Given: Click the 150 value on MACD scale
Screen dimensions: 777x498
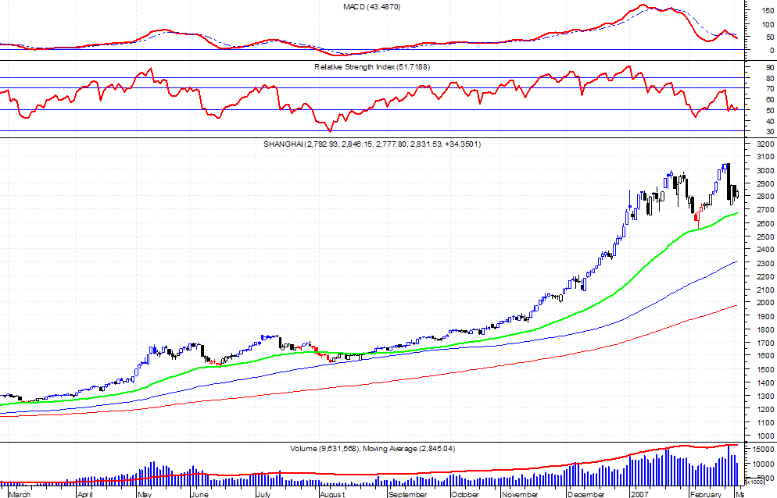Looking at the screenshot, I should pyautogui.click(x=768, y=10).
